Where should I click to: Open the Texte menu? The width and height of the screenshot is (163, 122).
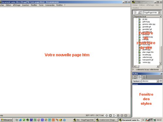[x=41, y=5]
